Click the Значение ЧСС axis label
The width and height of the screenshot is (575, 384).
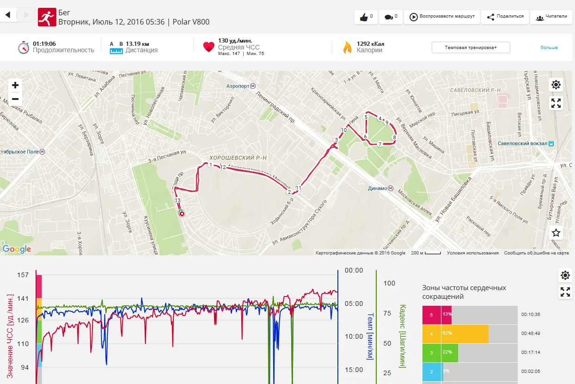(10, 336)
